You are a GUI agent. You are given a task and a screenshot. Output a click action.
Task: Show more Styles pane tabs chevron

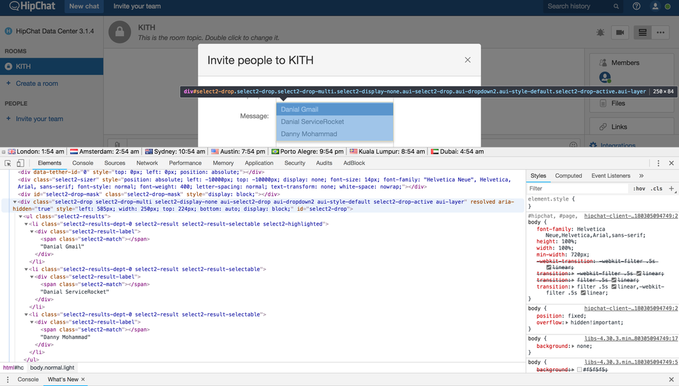click(x=642, y=176)
